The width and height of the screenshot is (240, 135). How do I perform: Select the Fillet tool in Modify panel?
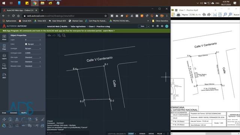(x=23, y=119)
